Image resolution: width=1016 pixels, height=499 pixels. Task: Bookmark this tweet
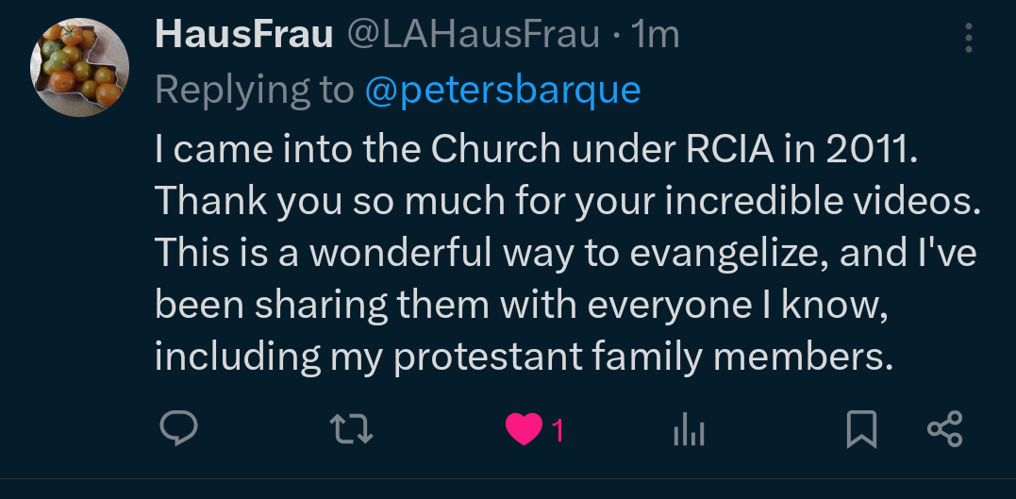coord(860,429)
